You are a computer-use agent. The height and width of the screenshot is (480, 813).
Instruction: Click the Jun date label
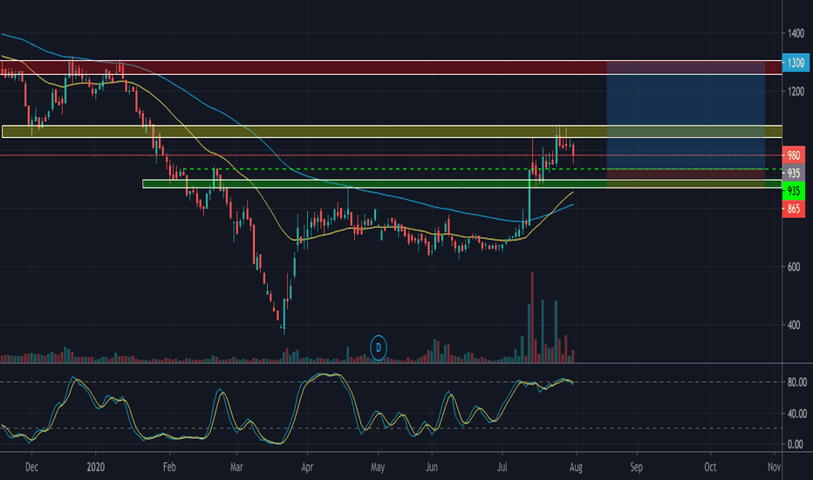(x=432, y=467)
